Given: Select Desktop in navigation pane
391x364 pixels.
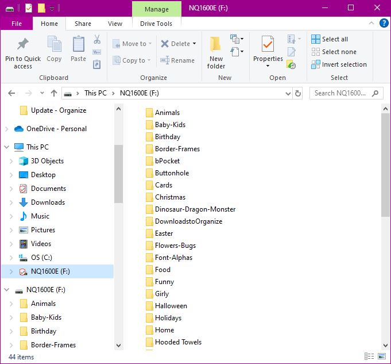Looking at the screenshot, I should [x=43, y=175].
